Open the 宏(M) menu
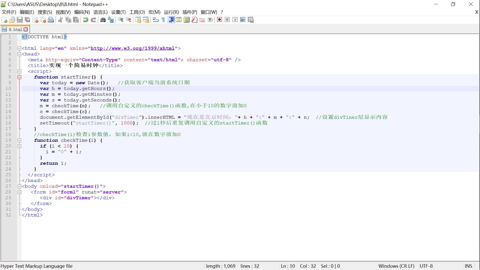The height and width of the screenshot is (270, 480). [x=154, y=12]
